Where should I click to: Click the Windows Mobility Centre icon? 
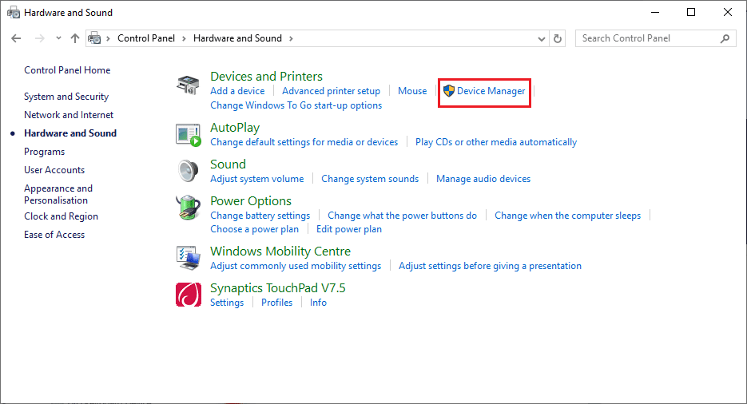click(x=188, y=257)
